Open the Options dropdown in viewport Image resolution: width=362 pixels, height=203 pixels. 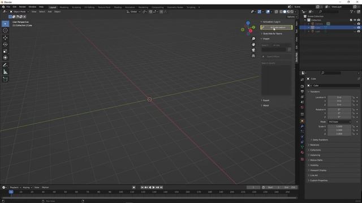click(292, 17)
